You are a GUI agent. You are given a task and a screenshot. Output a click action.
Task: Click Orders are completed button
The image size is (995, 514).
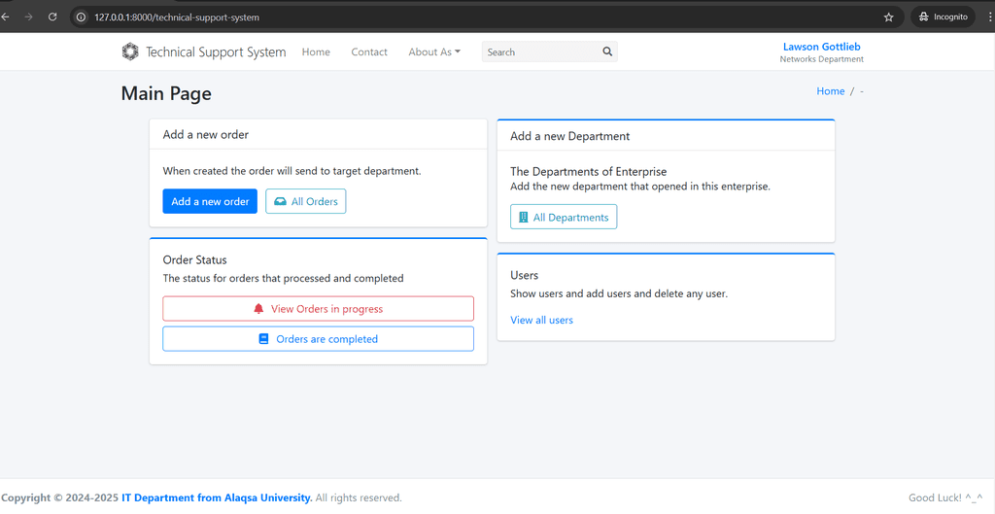pos(318,339)
